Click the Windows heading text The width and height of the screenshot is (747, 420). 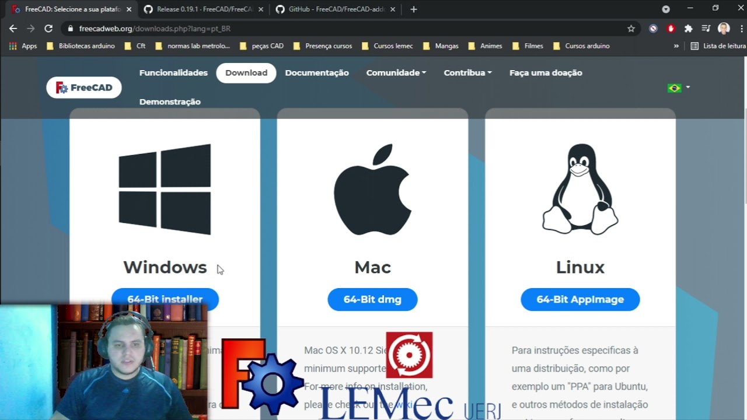[165, 267]
